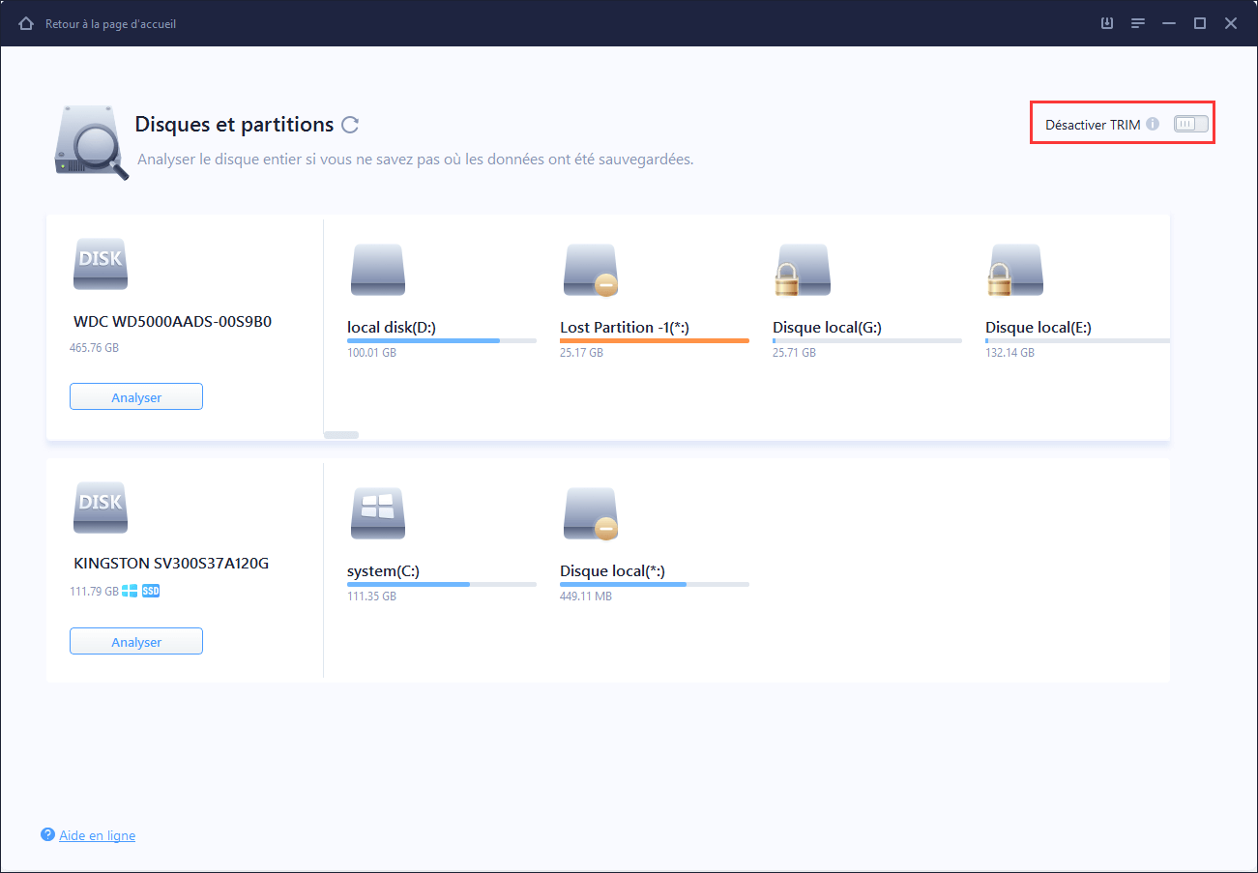The width and height of the screenshot is (1258, 873).
Task: Click the info icon beside Désactiver TRIM
Action: pos(1155,124)
